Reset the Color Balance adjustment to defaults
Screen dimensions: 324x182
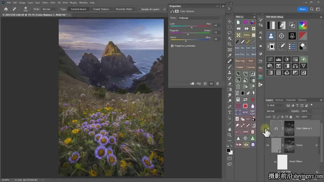pyautogui.click(x=205, y=84)
